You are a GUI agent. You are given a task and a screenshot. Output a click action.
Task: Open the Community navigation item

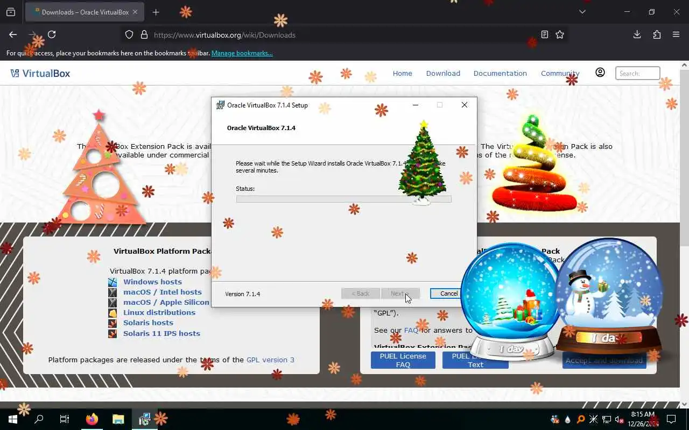pos(560,73)
